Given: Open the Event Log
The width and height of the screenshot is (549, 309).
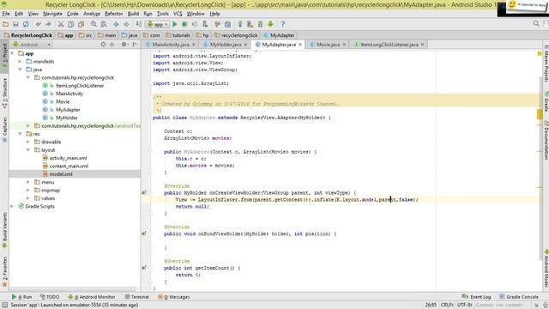Looking at the screenshot, I should 476,297.
